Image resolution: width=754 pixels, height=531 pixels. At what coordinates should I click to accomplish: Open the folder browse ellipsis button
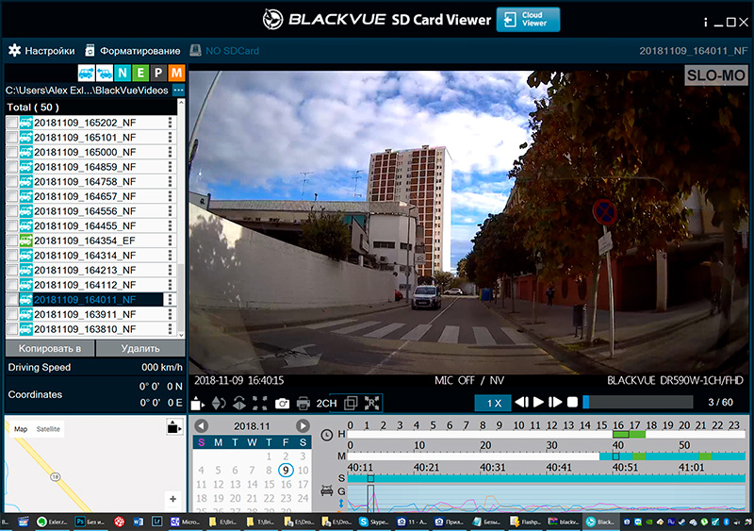(178, 91)
